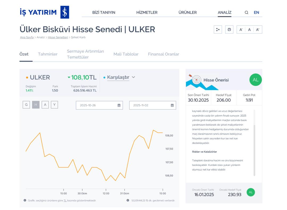Click the calendar icon beside 2025-11-02
Viewport: 287px width, 210px height.
[172, 105]
